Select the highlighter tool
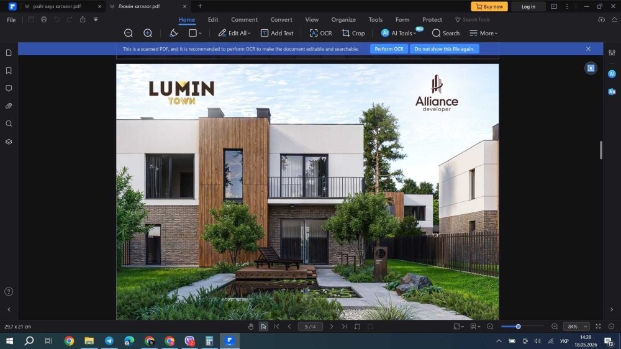621x349 pixels. pos(173,34)
